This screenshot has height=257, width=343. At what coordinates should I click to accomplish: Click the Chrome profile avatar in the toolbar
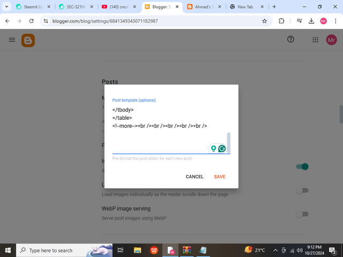[323, 21]
